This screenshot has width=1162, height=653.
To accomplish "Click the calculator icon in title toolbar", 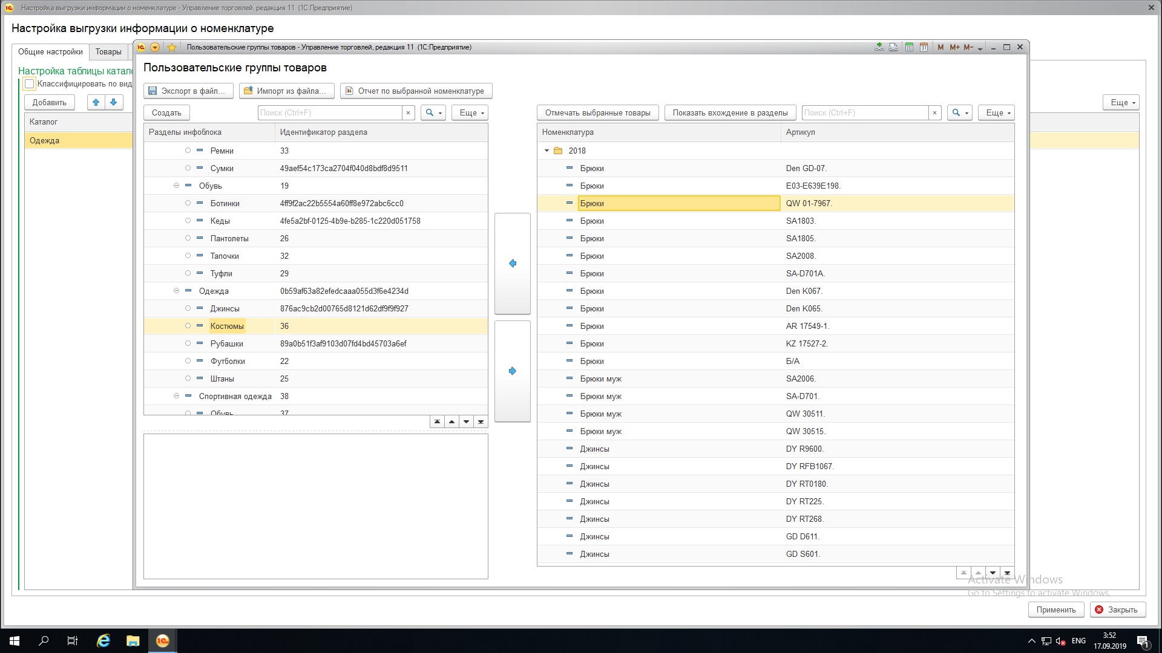I will [x=909, y=47].
